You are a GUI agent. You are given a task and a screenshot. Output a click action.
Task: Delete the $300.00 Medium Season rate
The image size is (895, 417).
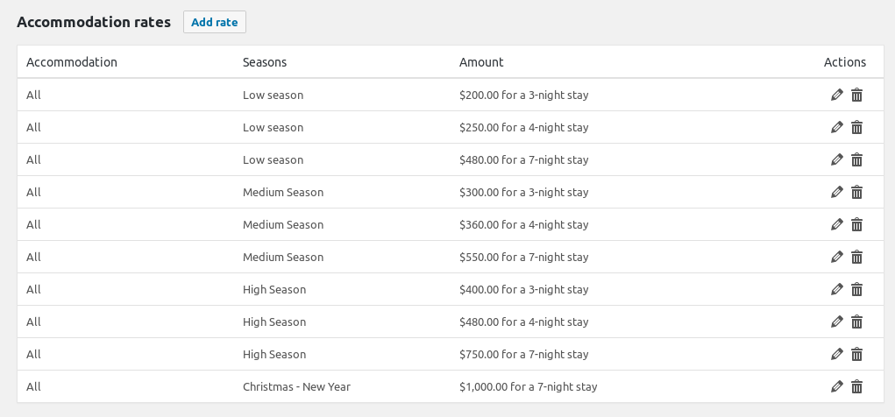(857, 192)
